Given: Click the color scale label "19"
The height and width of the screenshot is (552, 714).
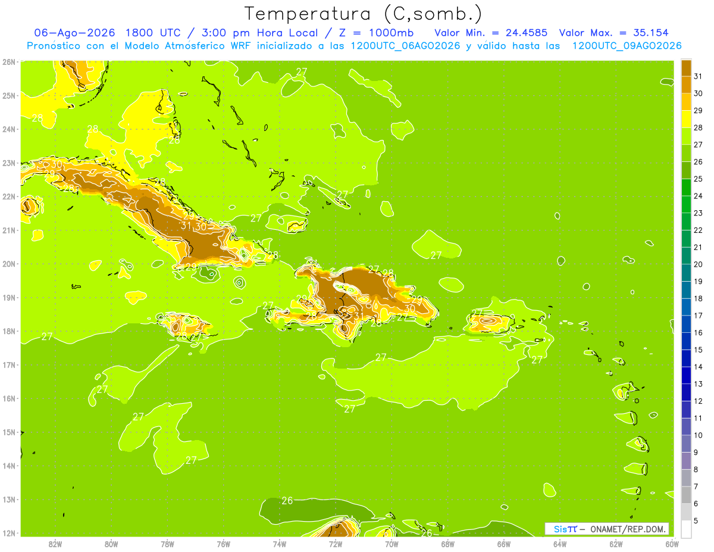Looking at the screenshot, I should 698,282.
